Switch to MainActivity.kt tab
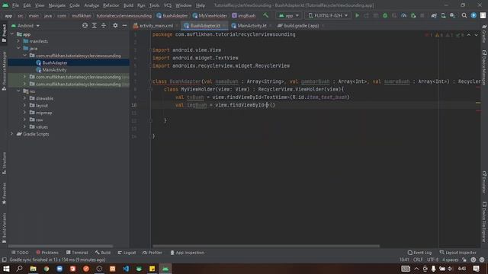 coord(251,26)
